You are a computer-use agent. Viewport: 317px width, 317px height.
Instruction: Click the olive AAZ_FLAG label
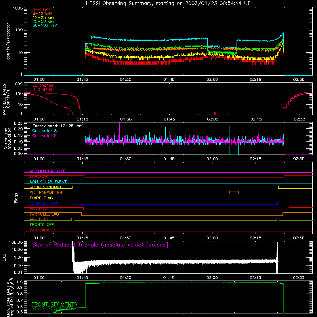39,219
